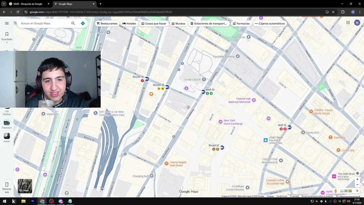This screenshot has height=205, width=364.
Task: Click the Federal Hall National Memorial pin
Action: click(254, 100)
